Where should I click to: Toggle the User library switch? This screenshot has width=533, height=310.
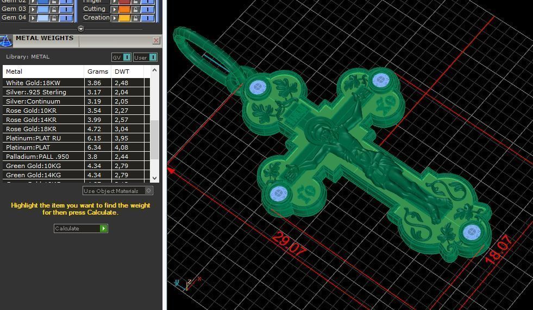(153, 57)
